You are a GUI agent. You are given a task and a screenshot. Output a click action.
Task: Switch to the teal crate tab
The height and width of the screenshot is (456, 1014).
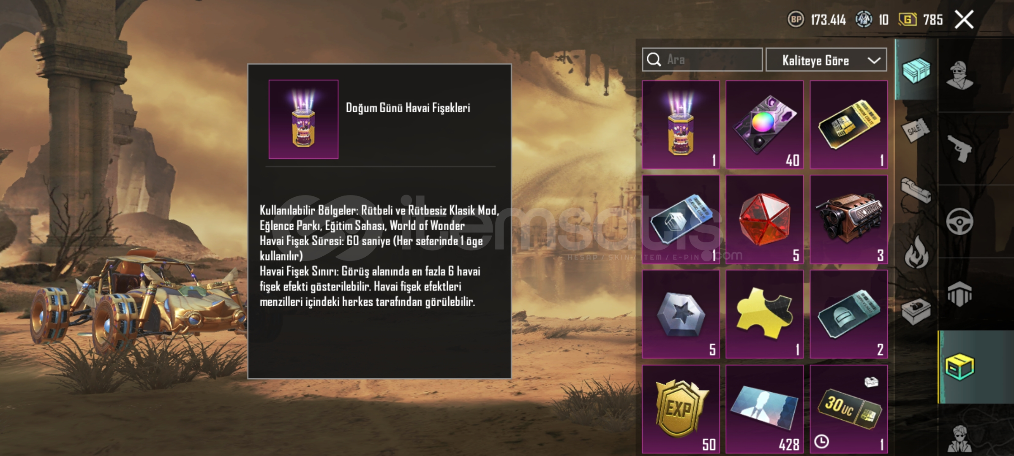click(916, 70)
